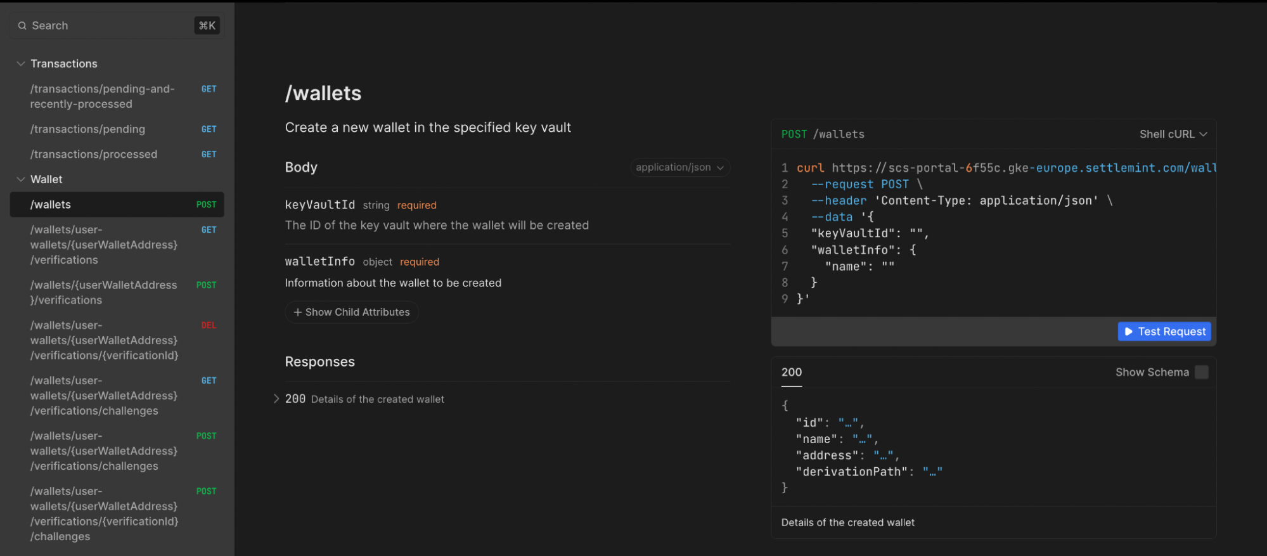
Task: Click the Body section heading
Action: (301, 167)
